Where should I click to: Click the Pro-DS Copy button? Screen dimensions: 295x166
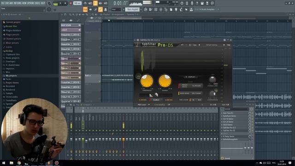(x=195, y=45)
